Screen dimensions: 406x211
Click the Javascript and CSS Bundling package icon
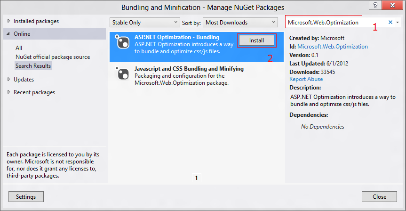click(x=122, y=73)
